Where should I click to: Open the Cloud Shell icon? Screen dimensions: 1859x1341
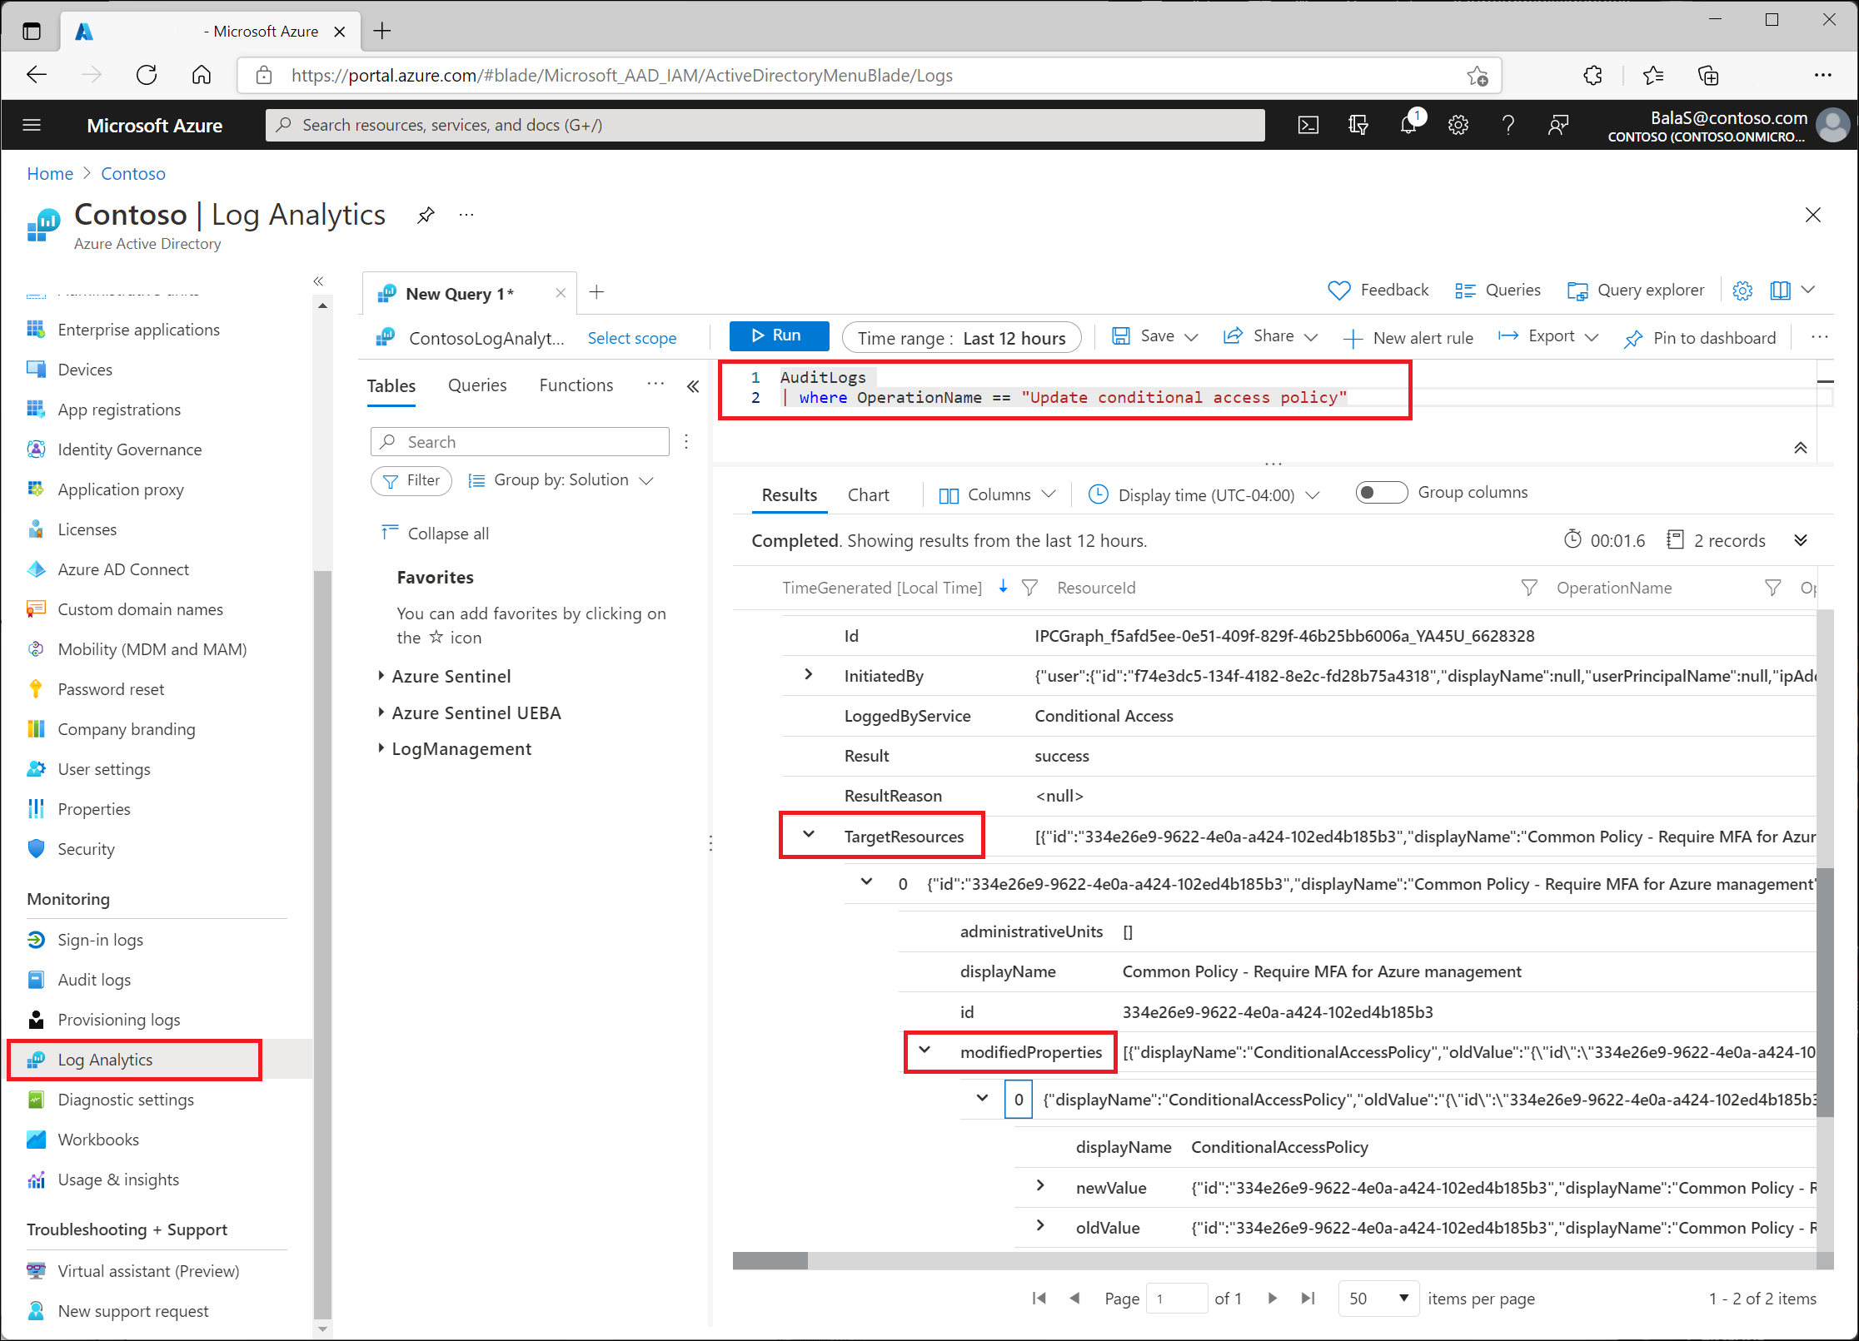click(x=1308, y=125)
